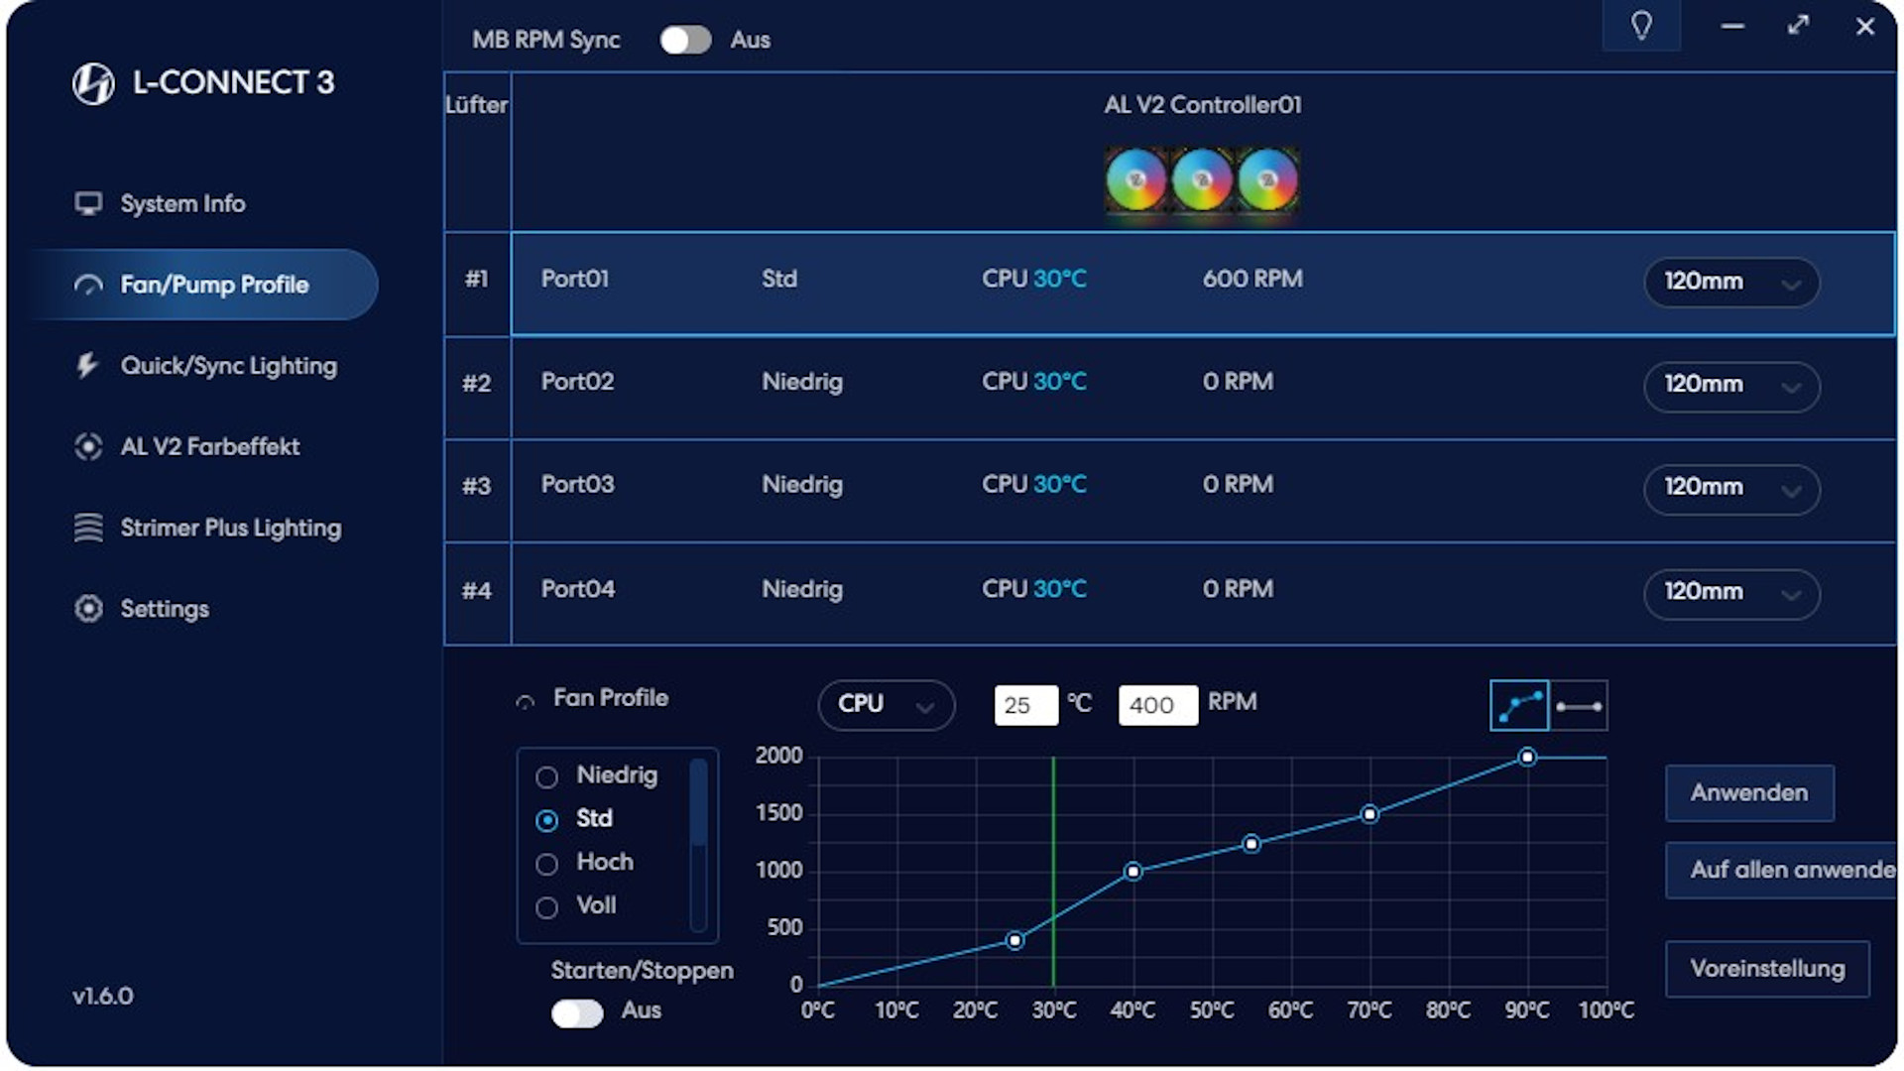
Task: Click the AL V2 Controller01 fan thumbnail
Action: click(1202, 180)
